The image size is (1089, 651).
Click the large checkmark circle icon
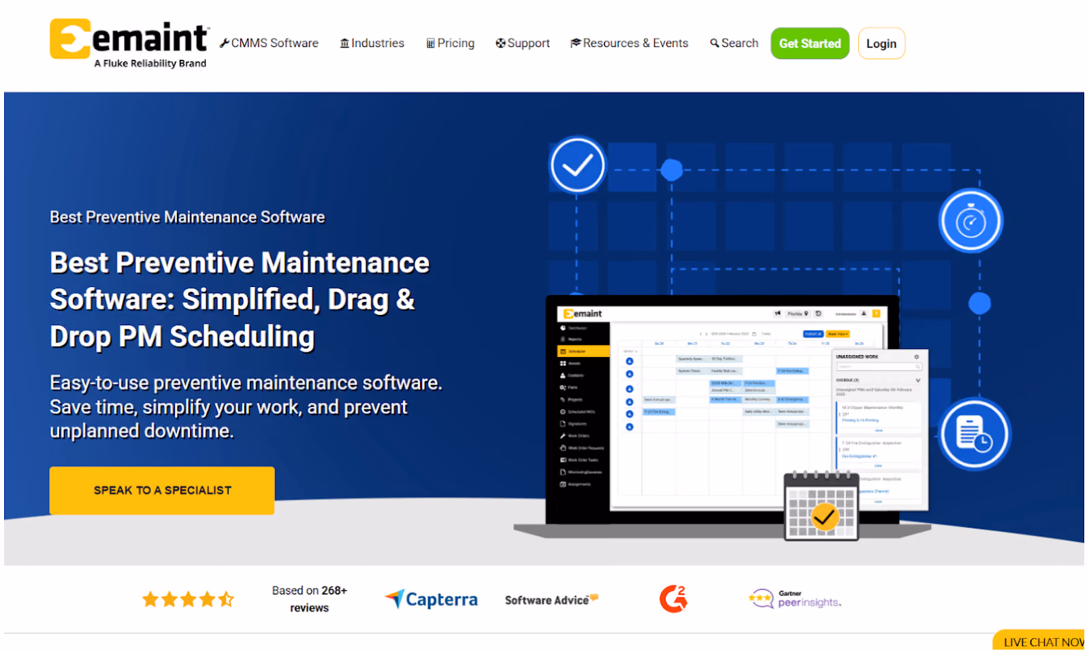[x=578, y=165]
